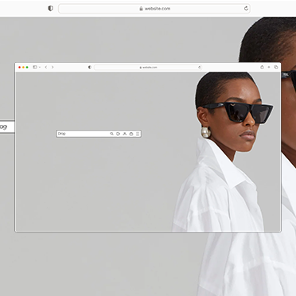Click the privacy shield in the inner browser
This screenshot has height=296, width=296.
(x=90, y=67)
